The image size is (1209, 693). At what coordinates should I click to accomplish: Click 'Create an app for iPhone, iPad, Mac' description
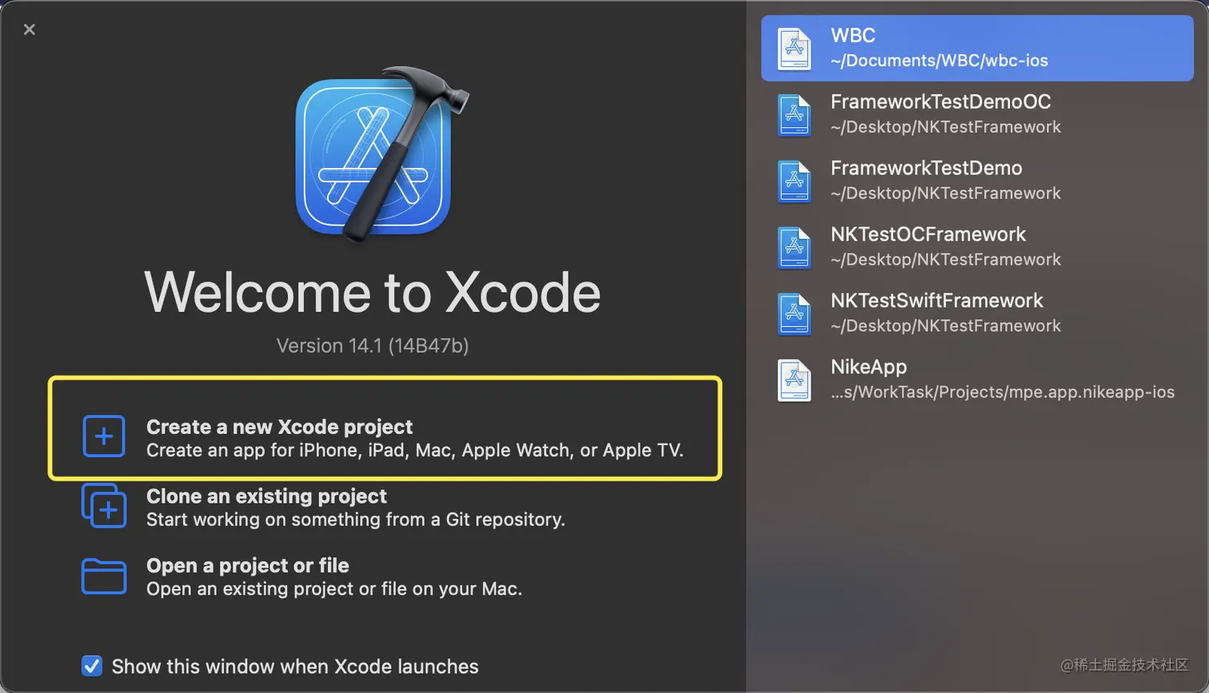click(x=415, y=450)
